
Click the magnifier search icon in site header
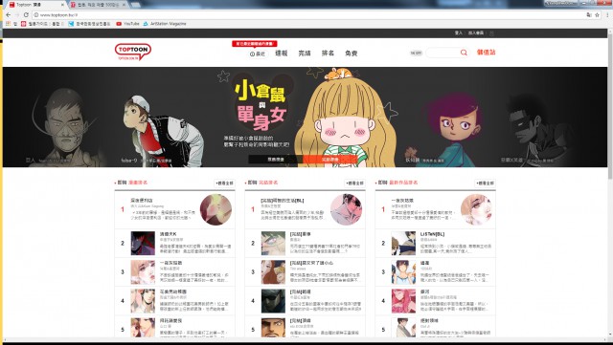click(x=464, y=53)
